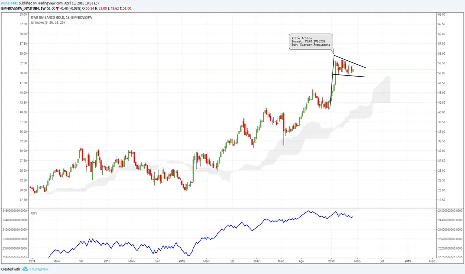Click the '2017' label on time axis

click(256, 261)
